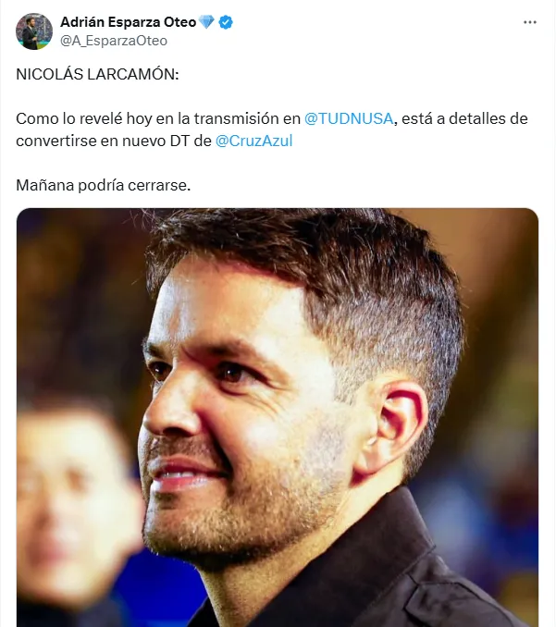Click the blue verified checkmark badge
Viewport: 556px width, 627px height.
[x=226, y=22]
